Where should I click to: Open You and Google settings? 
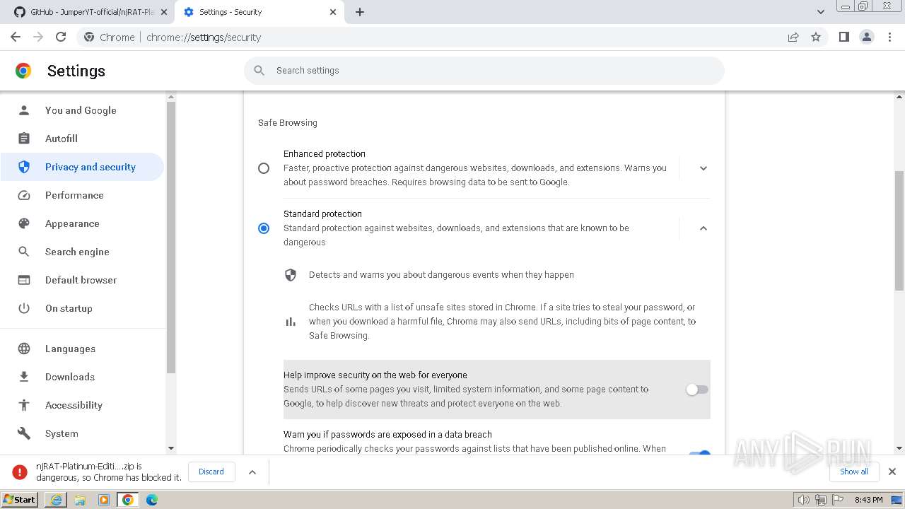[x=82, y=110]
